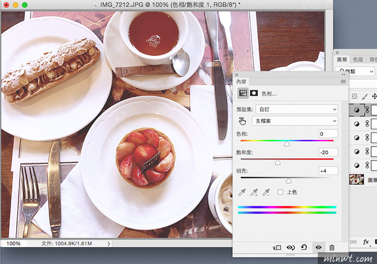Toggle adjustment layer visibility eye in Properties
Image resolution: width=377 pixels, height=264 pixels.
318,247
